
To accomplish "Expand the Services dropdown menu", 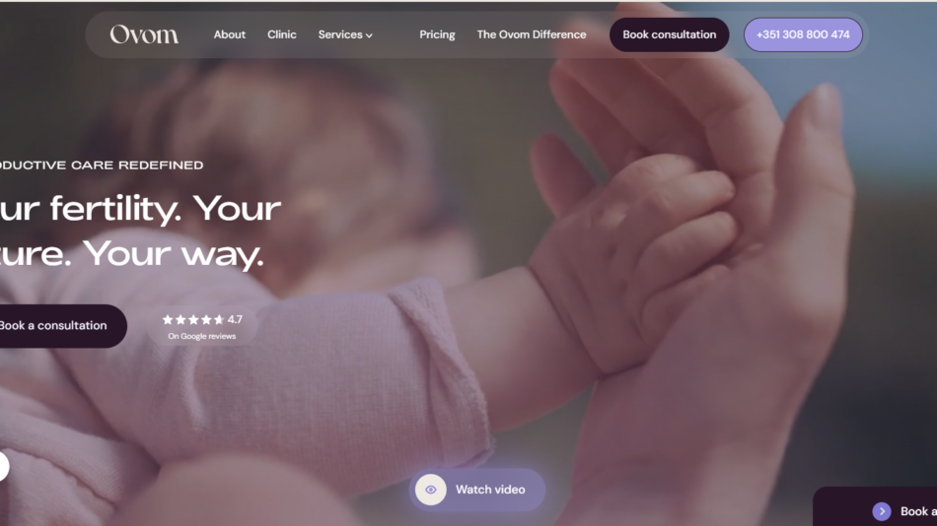I will (x=345, y=34).
